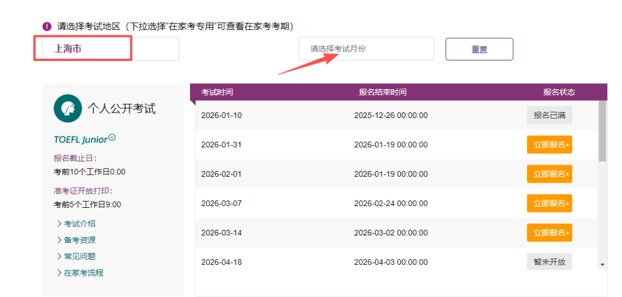Click the 报名截止日 label
Image resolution: width=622 pixels, height=297 pixels.
75,158
